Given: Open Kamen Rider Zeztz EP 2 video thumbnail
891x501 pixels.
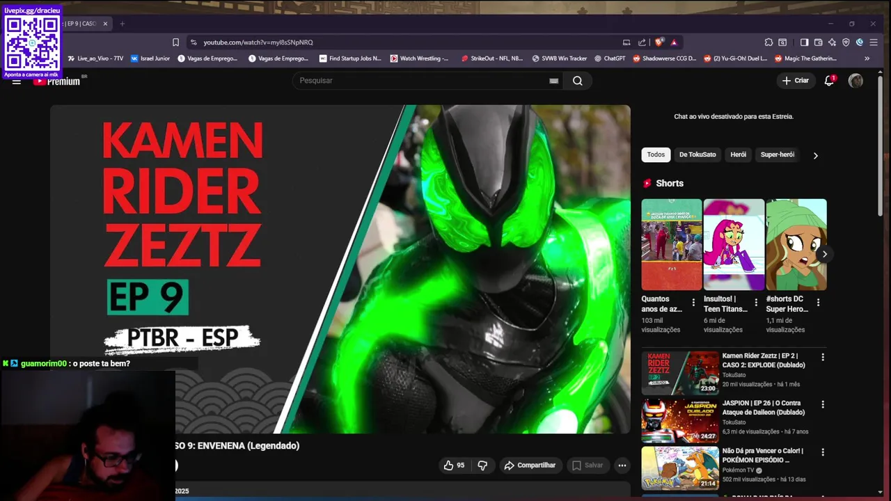Looking at the screenshot, I should 680,373.
